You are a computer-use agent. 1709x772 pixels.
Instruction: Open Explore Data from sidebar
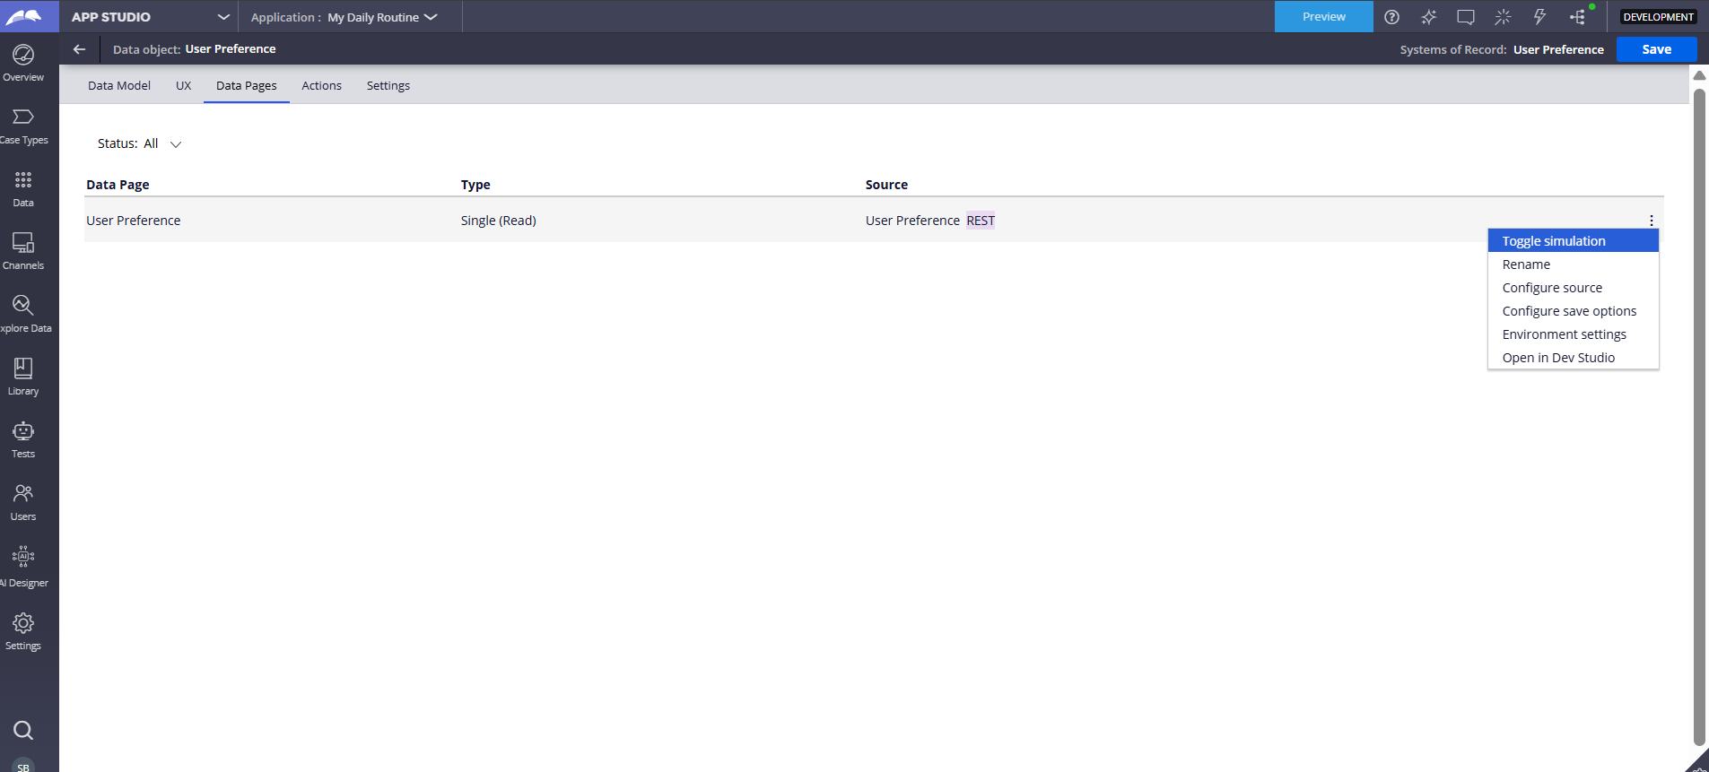coord(23,314)
